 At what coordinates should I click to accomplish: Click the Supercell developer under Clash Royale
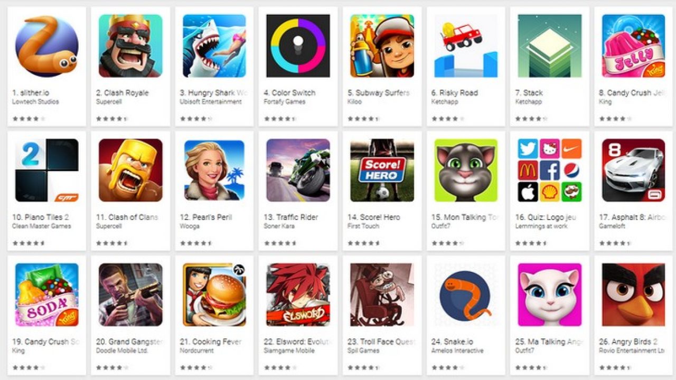tap(109, 102)
